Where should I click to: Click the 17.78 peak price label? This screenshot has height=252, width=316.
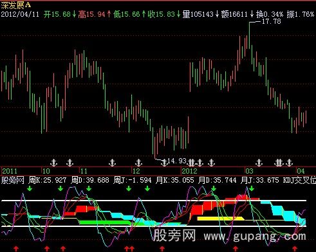272,21
